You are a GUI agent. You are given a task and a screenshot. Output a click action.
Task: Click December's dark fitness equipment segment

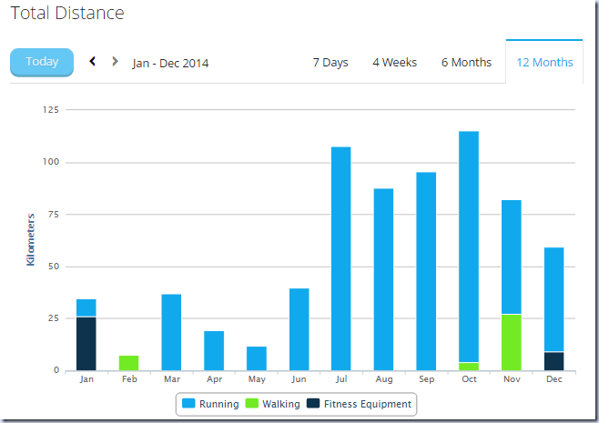(553, 361)
